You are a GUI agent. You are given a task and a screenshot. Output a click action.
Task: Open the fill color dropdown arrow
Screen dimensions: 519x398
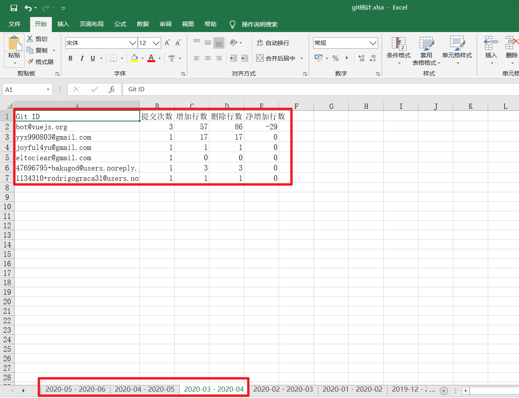143,59
